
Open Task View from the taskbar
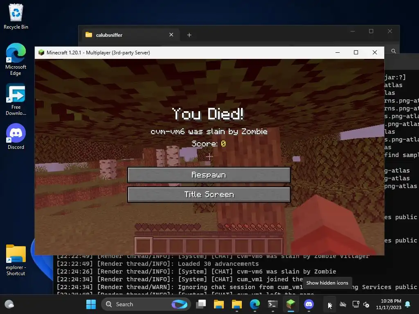click(201, 304)
